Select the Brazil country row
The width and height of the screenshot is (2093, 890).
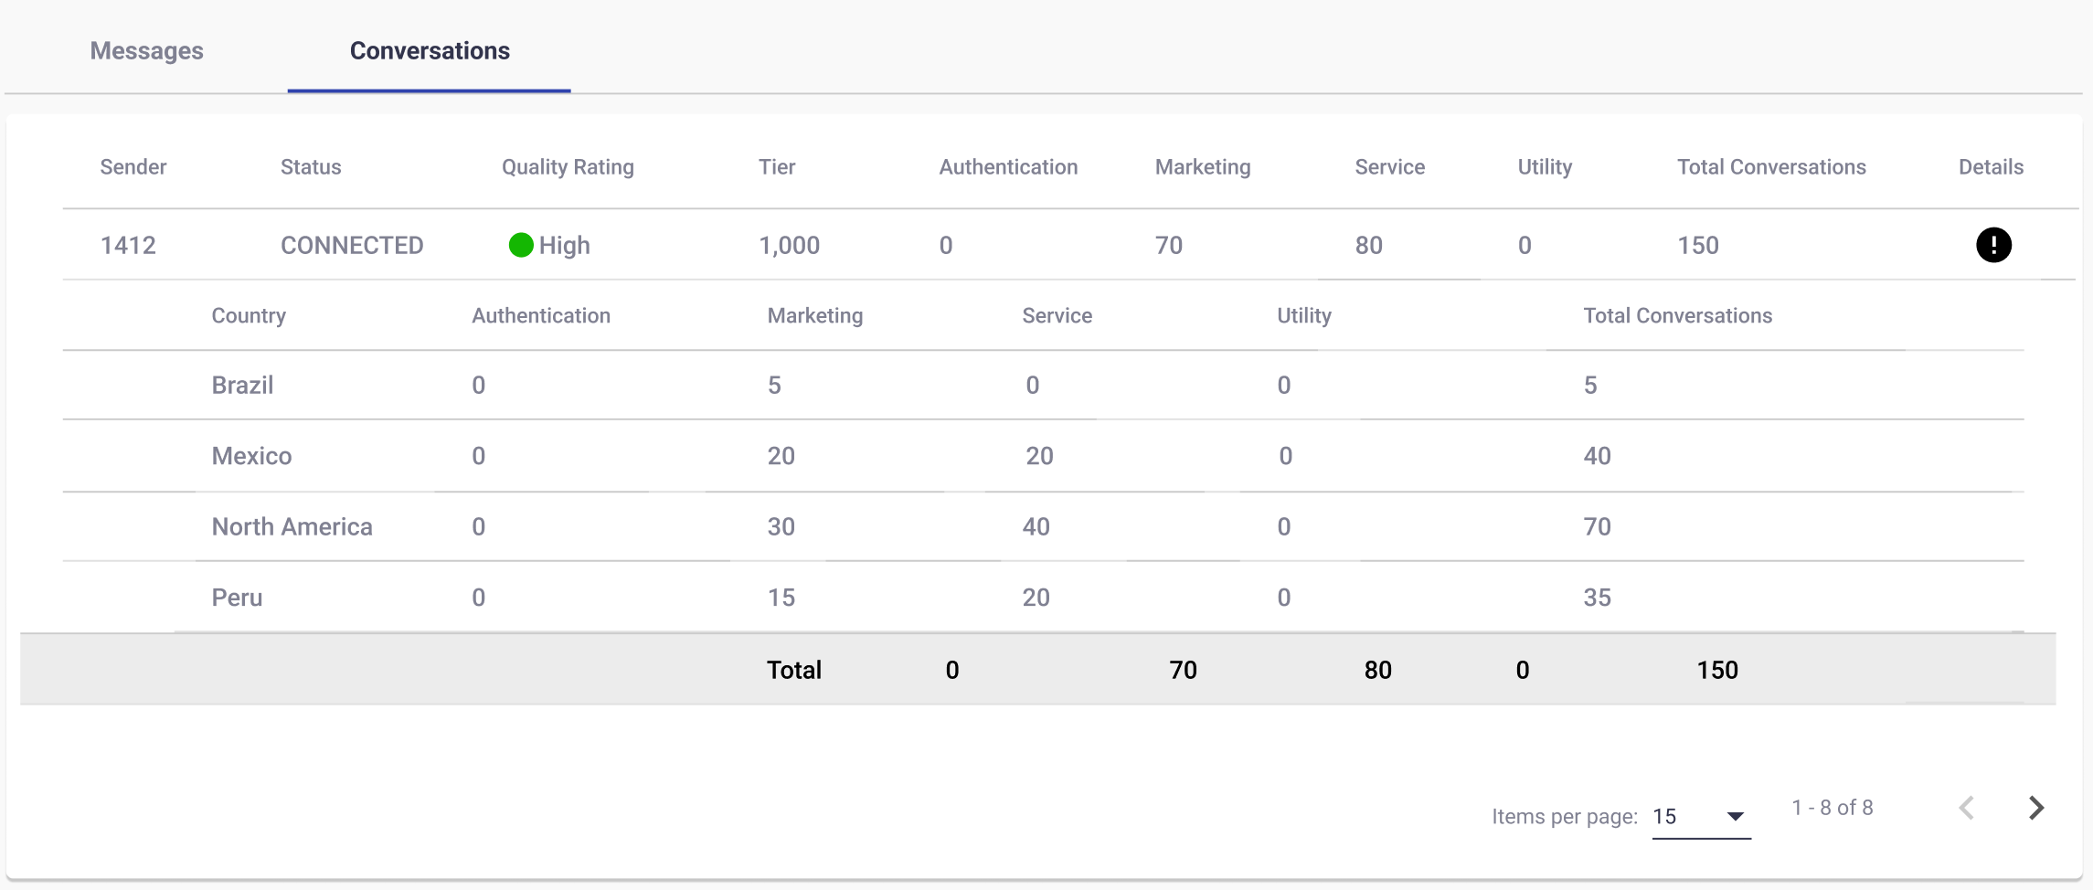pyautogui.click(x=1043, y=385)
